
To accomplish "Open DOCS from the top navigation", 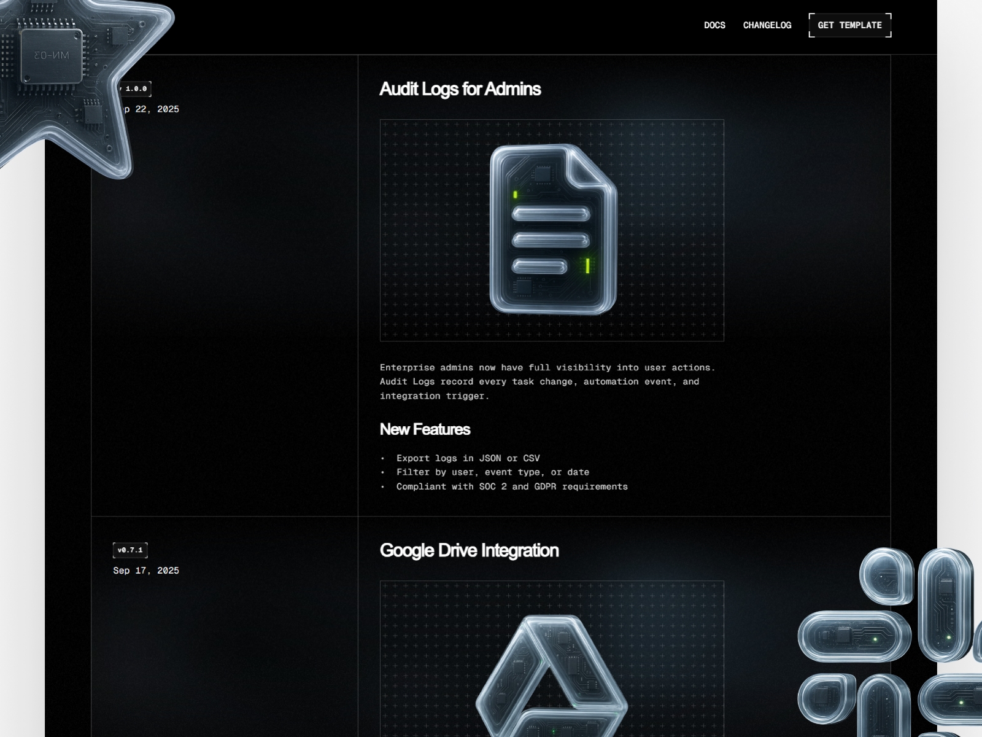I will tap(713, 25).
